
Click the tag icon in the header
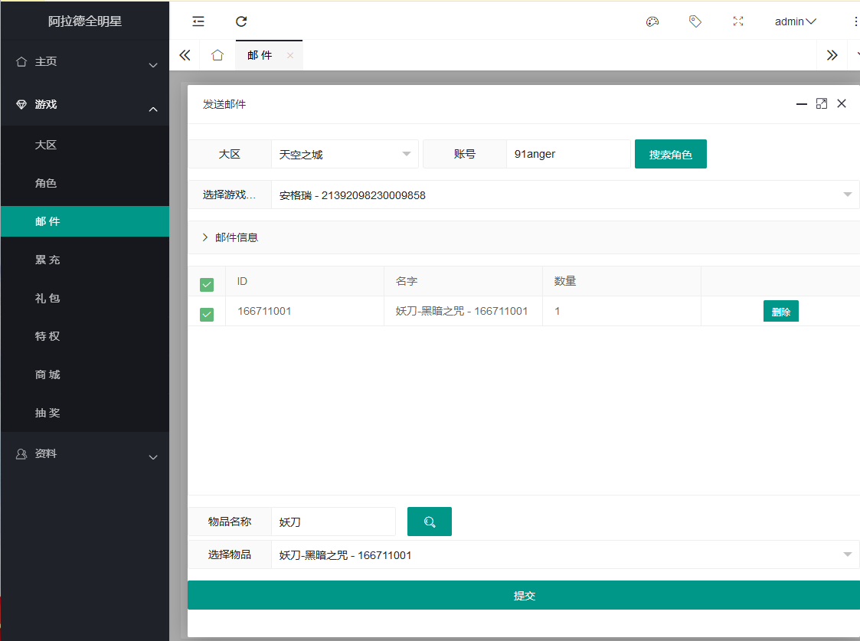pos(695,21)
